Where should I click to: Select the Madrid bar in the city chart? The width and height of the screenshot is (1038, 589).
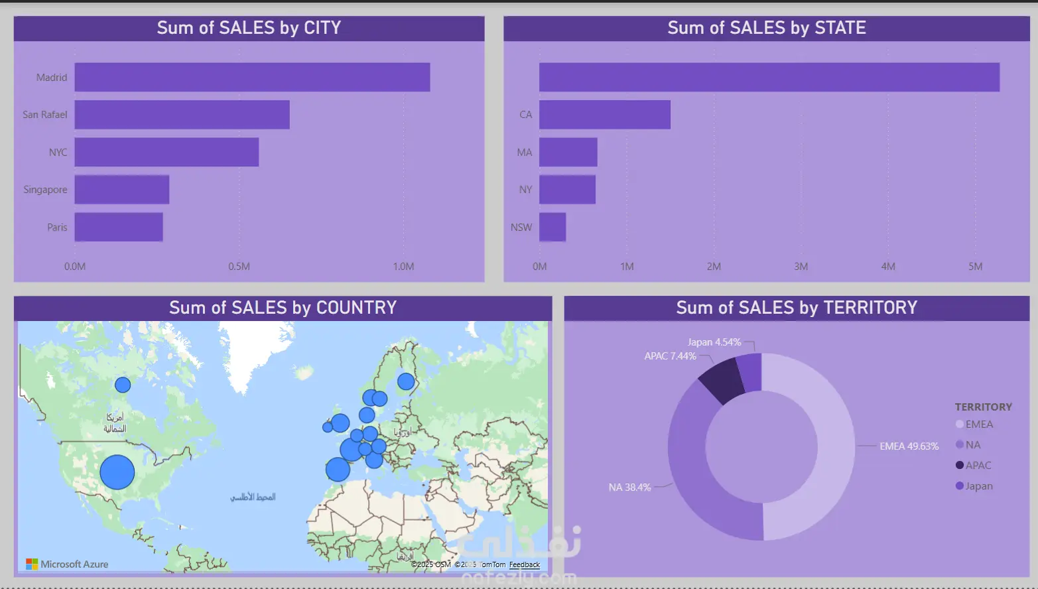click(252, 77)
